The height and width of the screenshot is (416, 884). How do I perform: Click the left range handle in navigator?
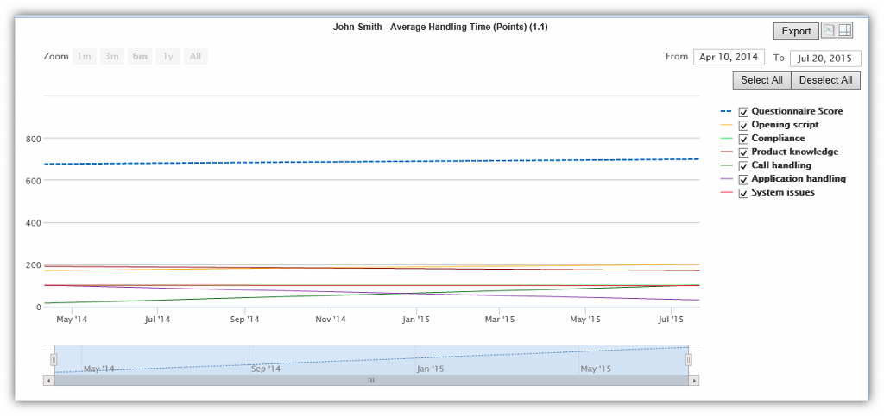pos(54,359)
